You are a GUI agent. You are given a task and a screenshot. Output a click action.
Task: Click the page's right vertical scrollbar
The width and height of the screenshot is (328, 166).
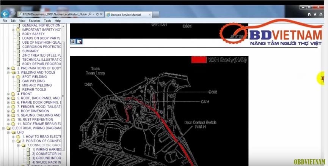coord(323,94)
